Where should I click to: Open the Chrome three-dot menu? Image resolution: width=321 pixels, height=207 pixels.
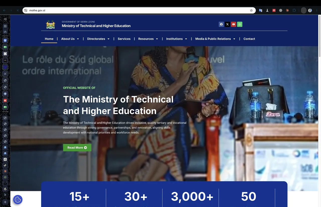[317, 10]
